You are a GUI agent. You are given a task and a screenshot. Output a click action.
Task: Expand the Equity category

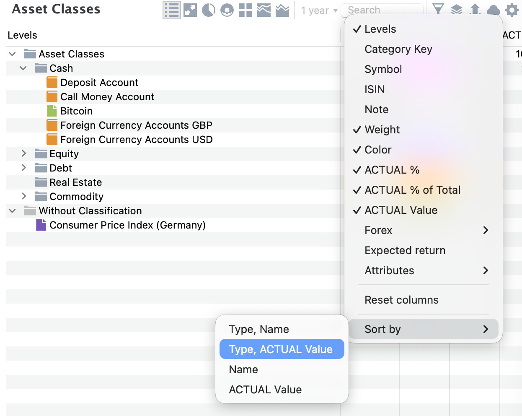24,154
